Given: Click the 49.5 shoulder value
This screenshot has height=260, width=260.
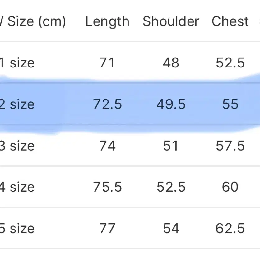Looking at the screenshot, I should pyautogui.click(x=171, y=104).
